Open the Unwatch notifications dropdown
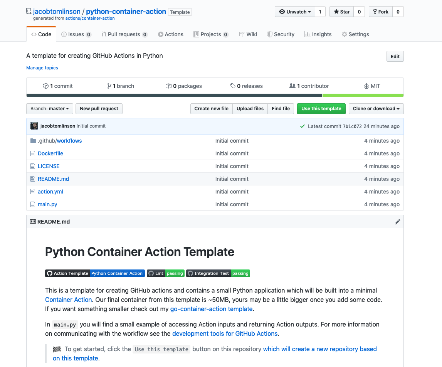This screenshot has height=367, width=442. click(295, 12)
